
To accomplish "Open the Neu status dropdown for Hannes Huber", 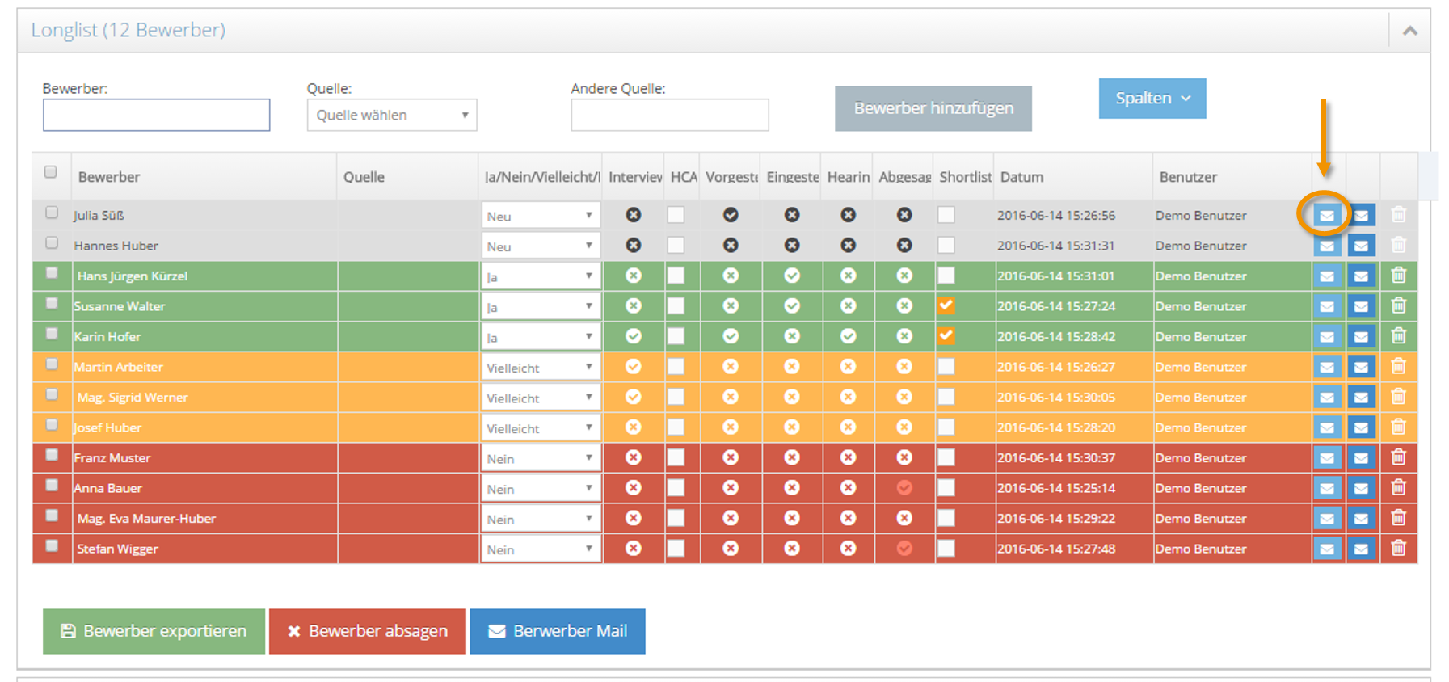I will (541, 246).
